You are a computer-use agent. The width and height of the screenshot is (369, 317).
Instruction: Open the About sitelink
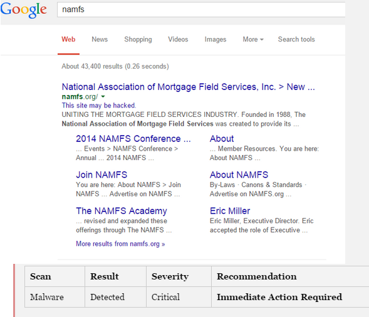click(x=222, y=139)
